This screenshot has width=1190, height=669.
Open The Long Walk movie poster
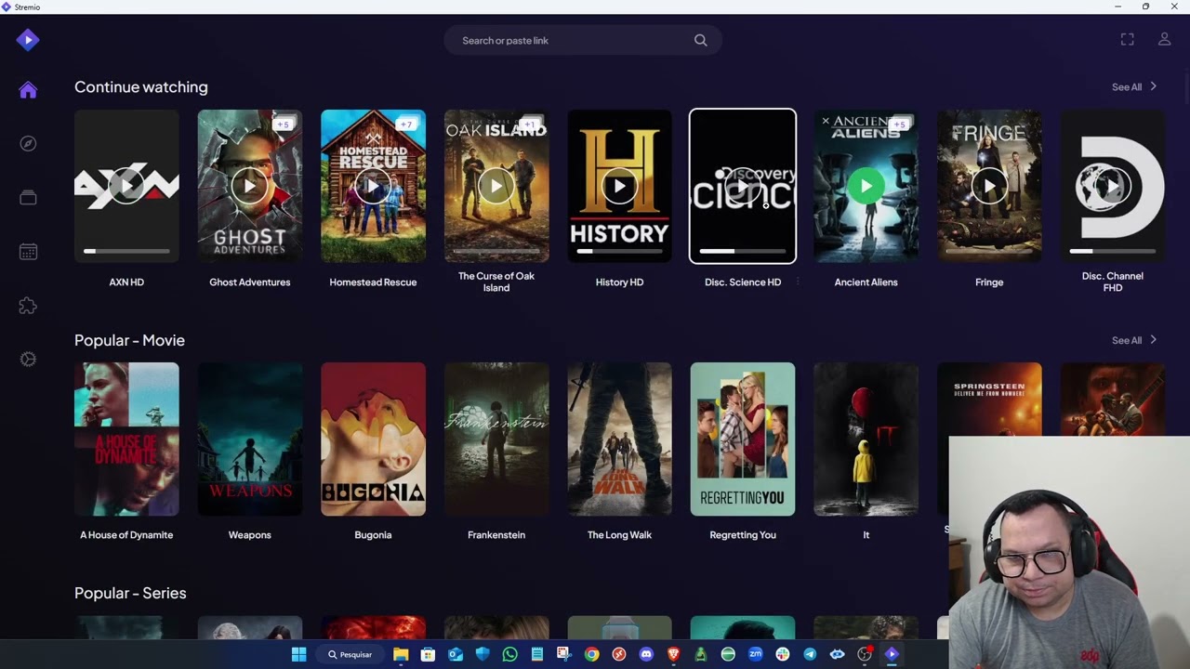(619, 439)
